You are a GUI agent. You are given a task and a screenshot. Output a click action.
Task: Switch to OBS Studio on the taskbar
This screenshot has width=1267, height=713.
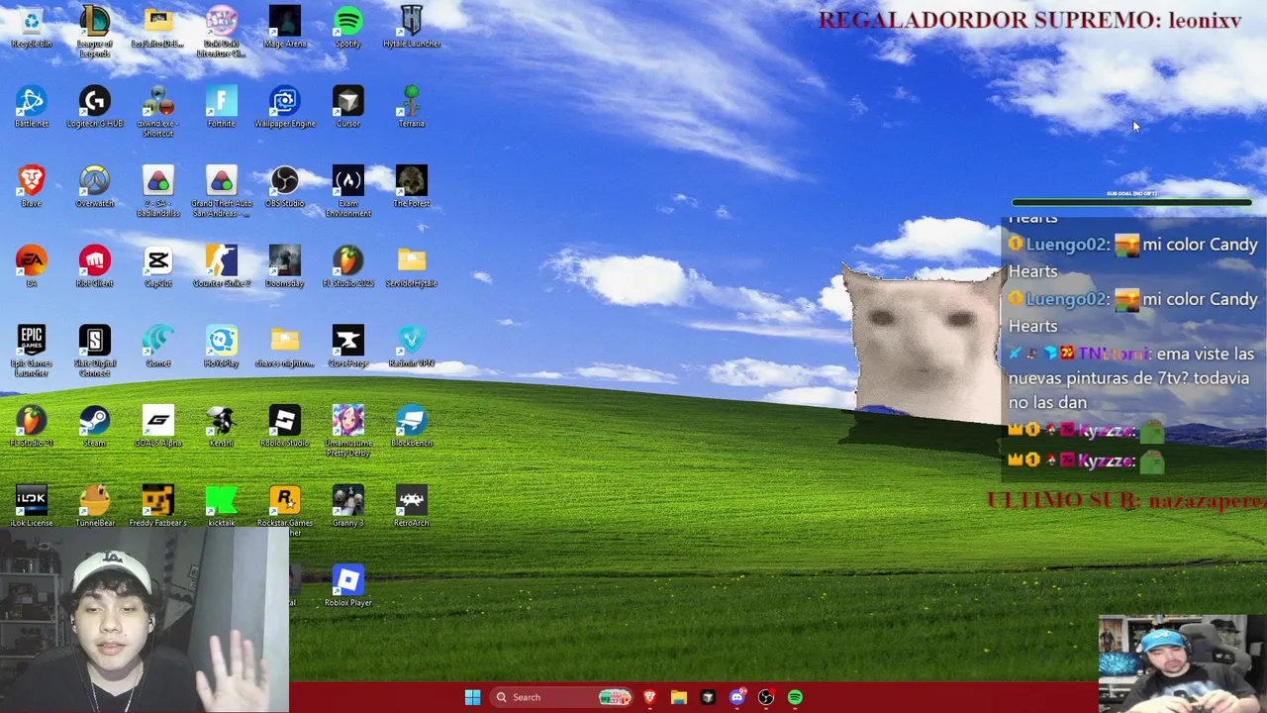click(765, 697)
